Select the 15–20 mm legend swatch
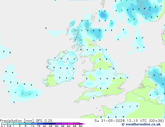Screen dimensions: 165x127 point(41,124)
